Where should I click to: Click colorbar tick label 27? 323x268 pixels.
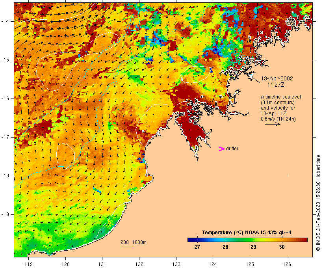[197, 247]
